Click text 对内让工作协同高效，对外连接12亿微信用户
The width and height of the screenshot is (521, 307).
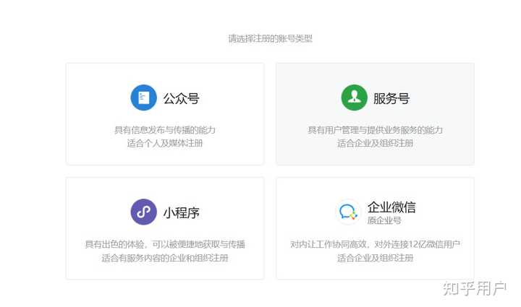point(375,244)
